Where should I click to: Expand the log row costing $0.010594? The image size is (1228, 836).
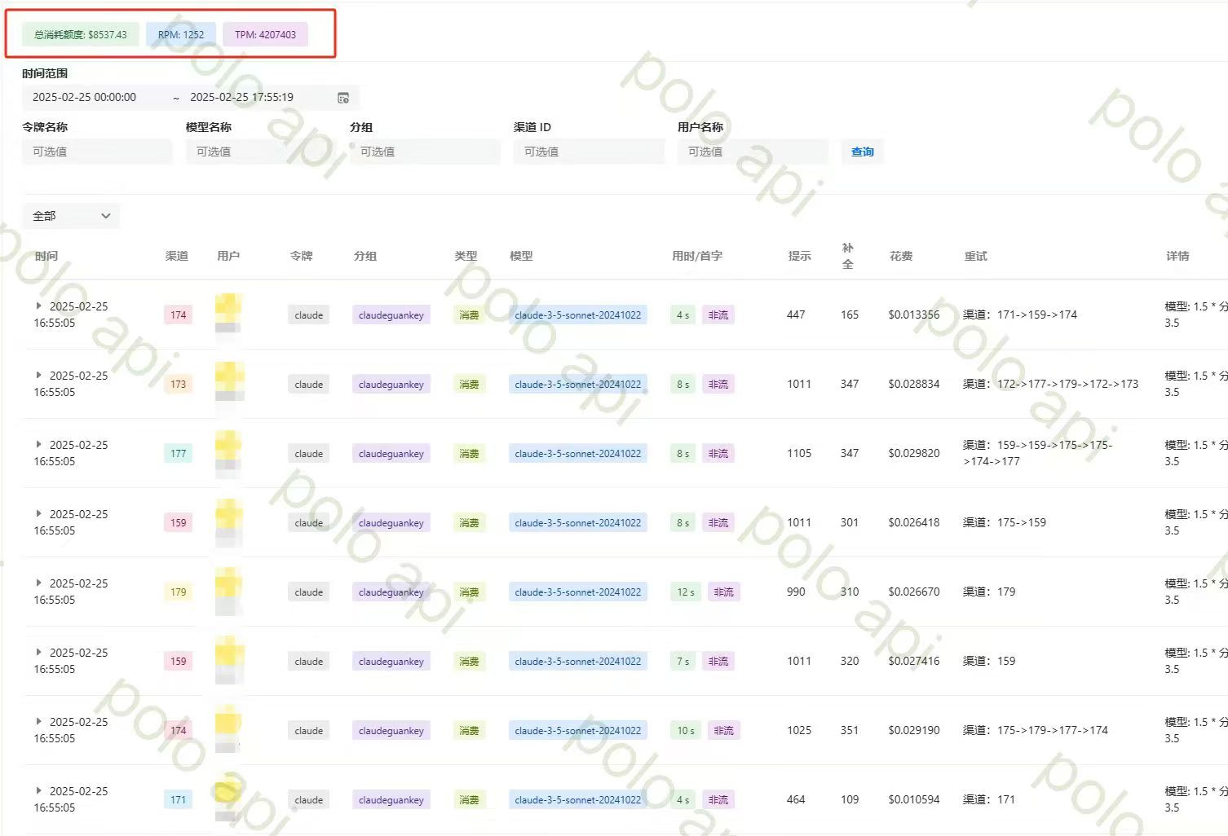point(38,791)
